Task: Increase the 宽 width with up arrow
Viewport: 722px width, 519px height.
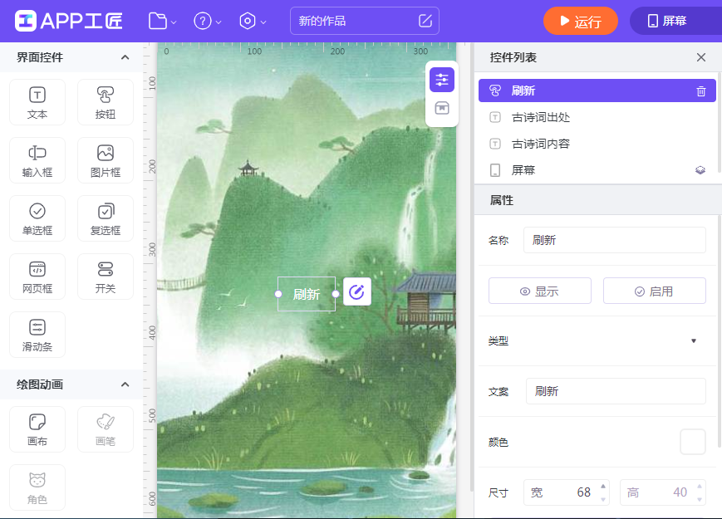Action: pos(603,487)
